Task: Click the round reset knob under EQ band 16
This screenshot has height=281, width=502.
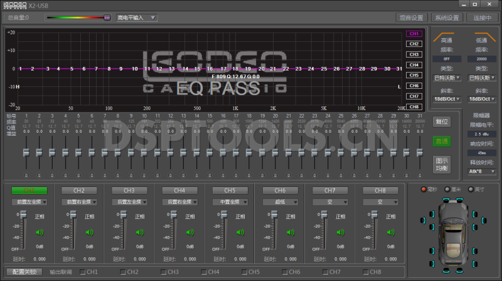Action: [223, 175]
